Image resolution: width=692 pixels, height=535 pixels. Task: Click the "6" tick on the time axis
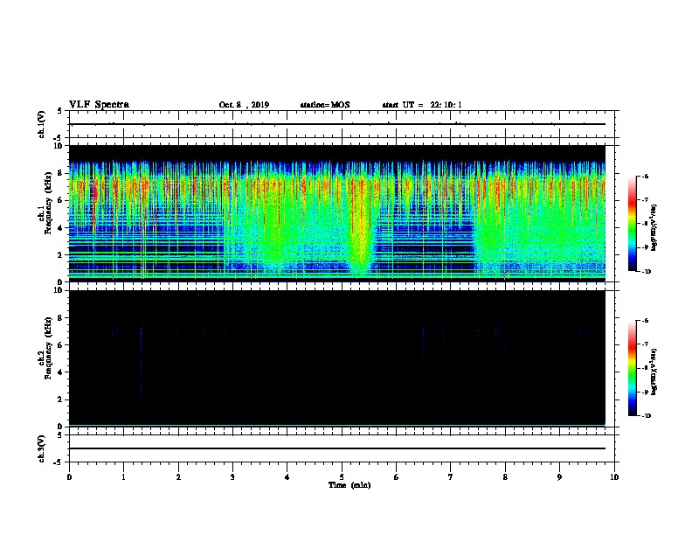(x=397, y=477)
